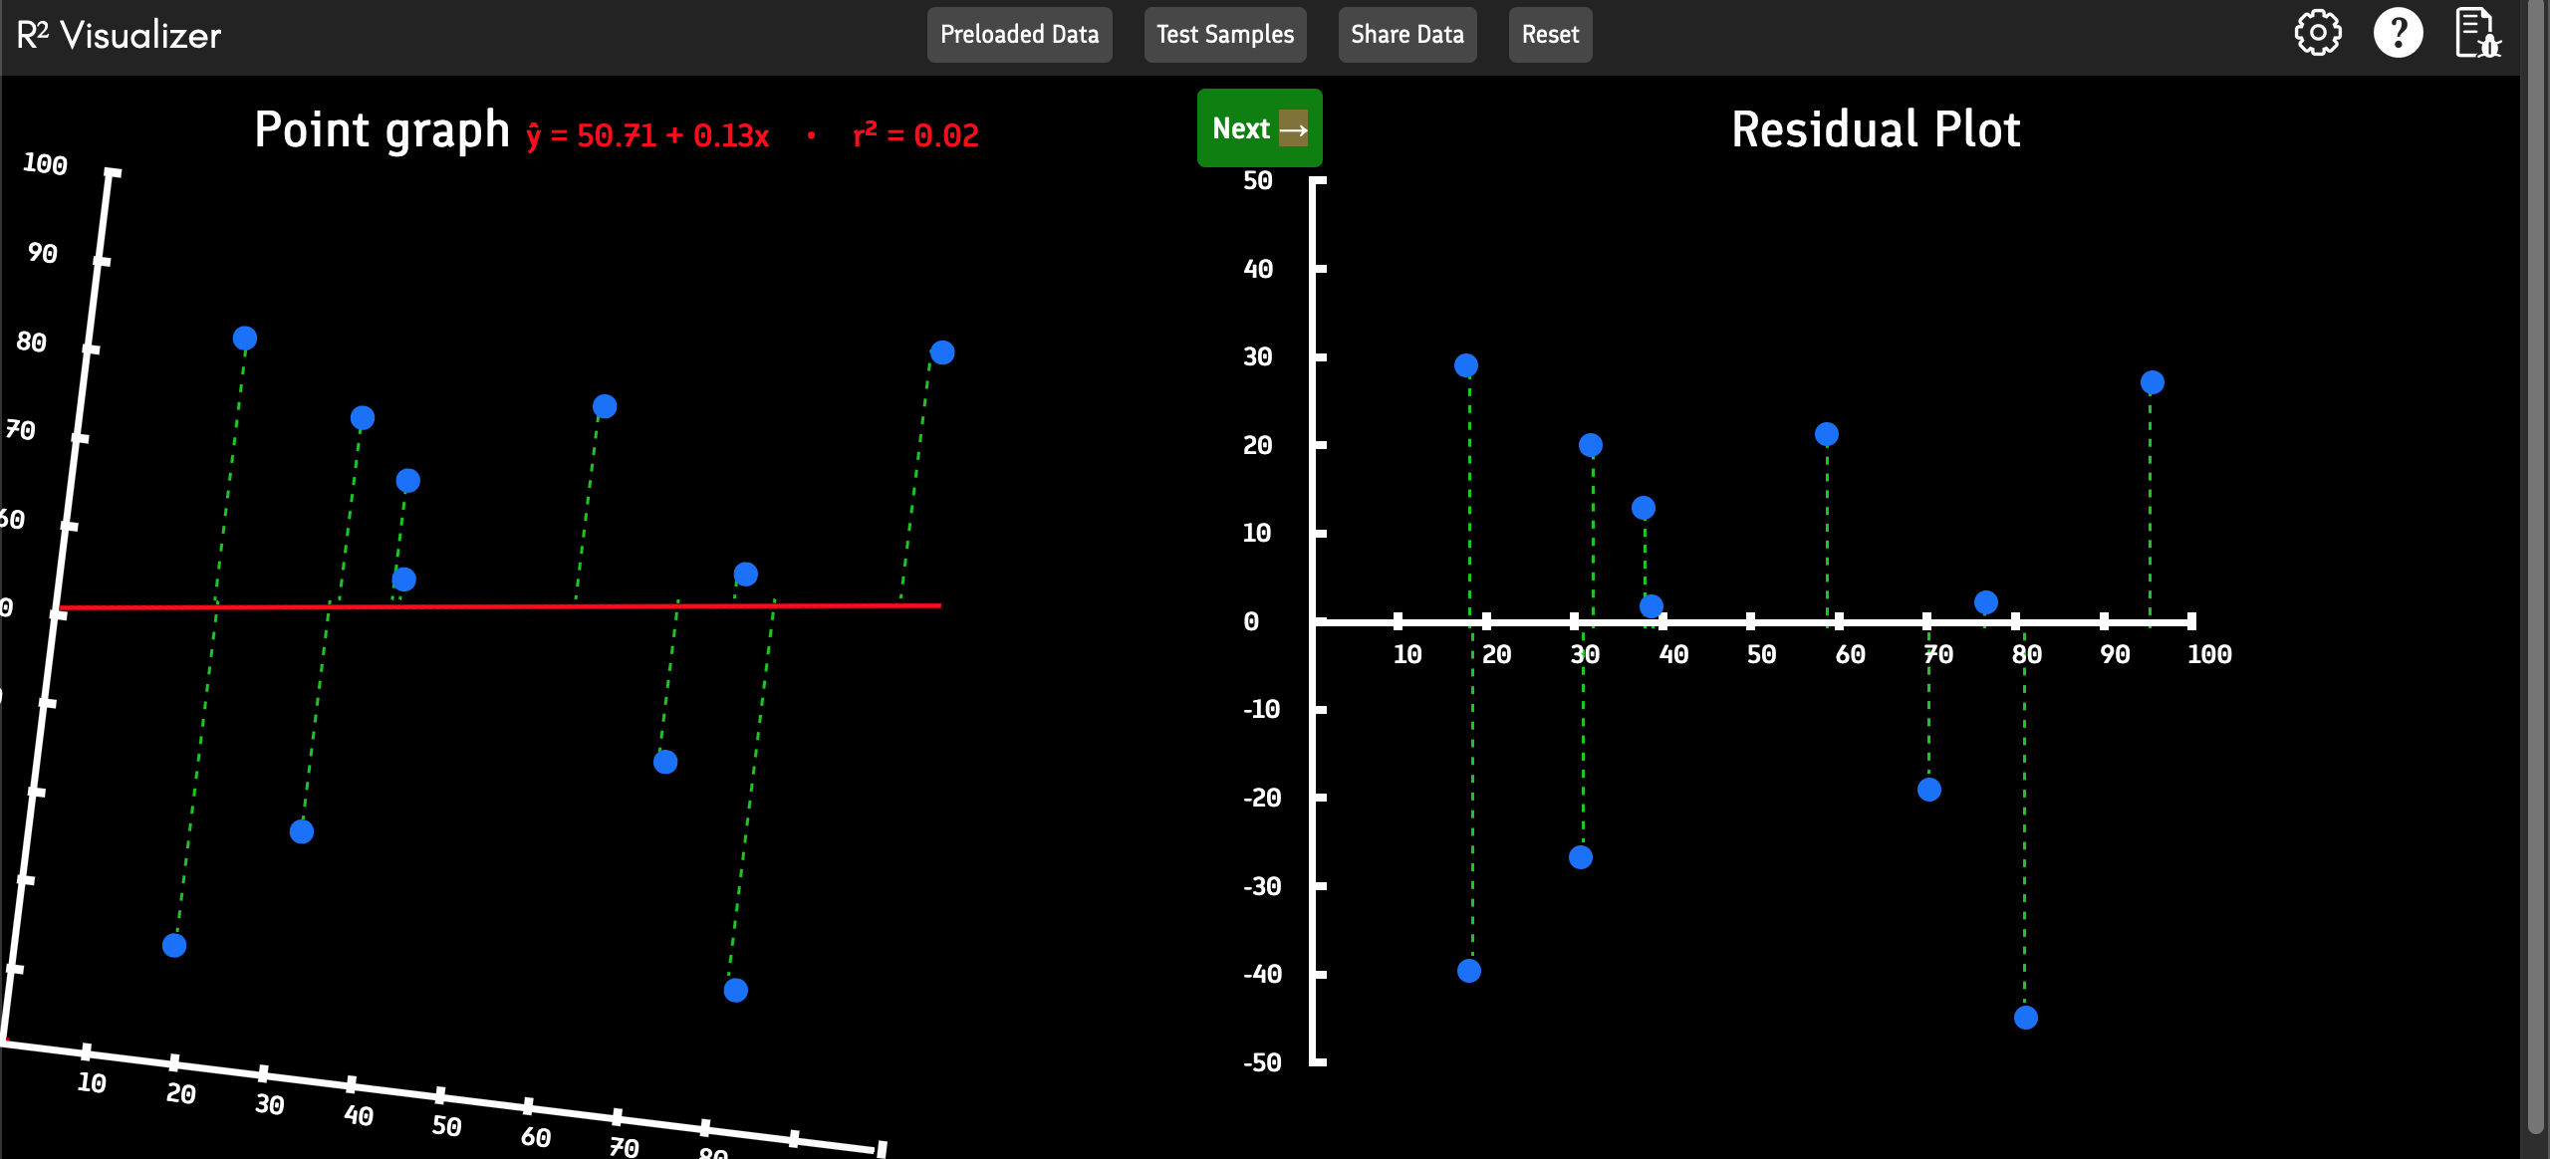Click the help question mark icon

[2399, 33]
